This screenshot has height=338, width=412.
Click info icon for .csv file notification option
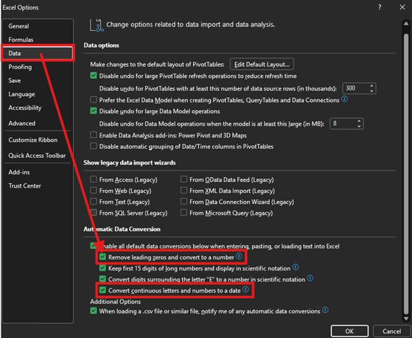(325, 311)
